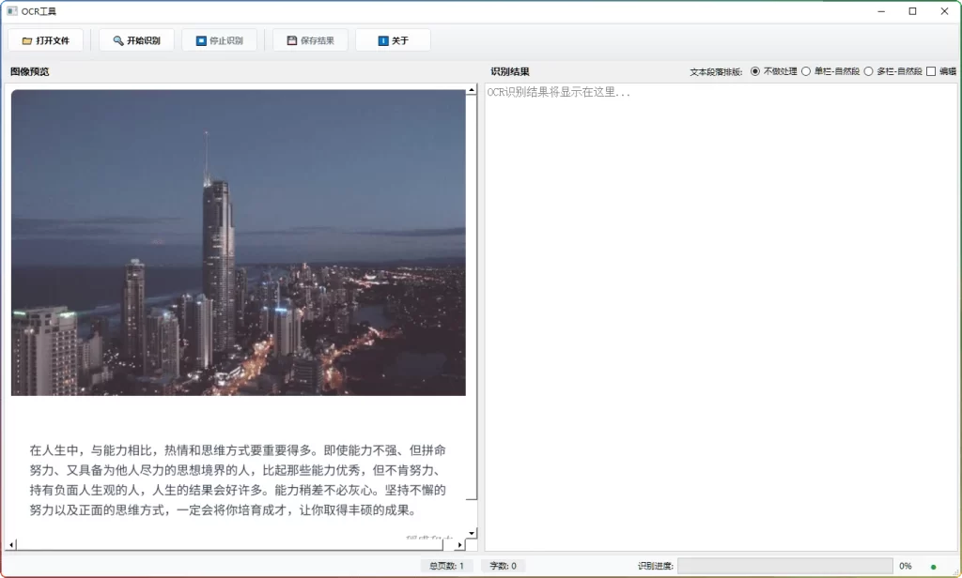Open a file using 打开文件
This screenshot has height=578, width=962.
click(47, 39)
